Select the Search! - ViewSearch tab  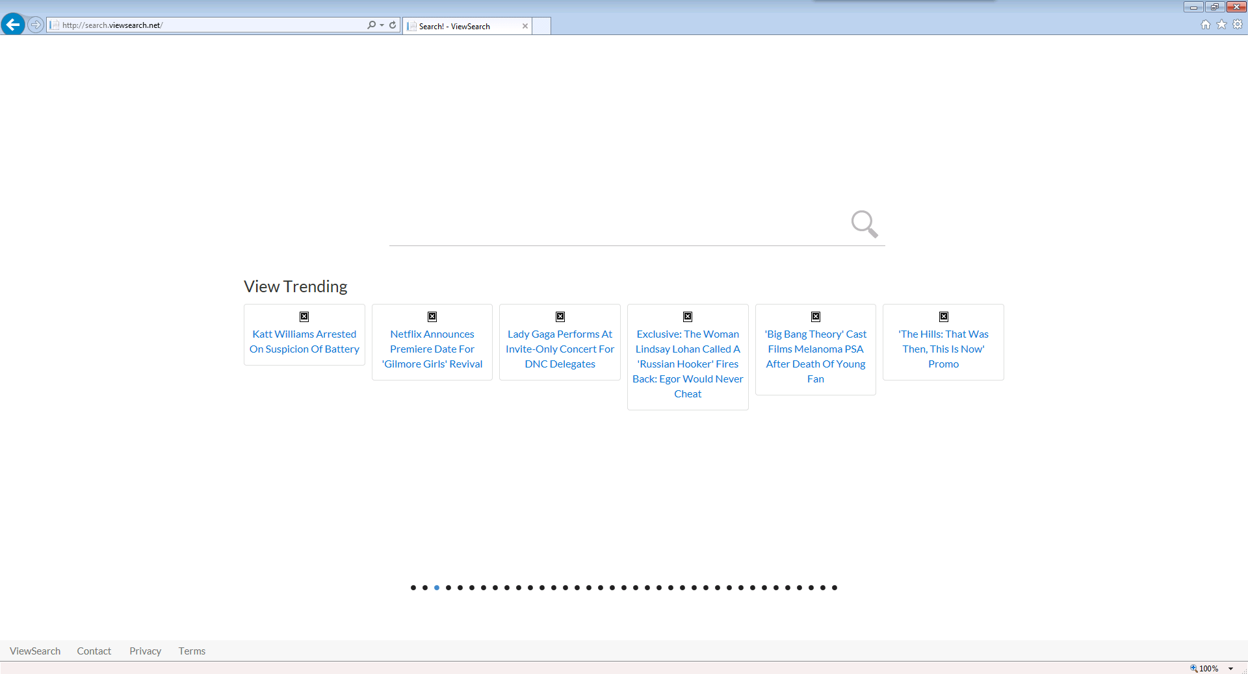click(467, 26)
